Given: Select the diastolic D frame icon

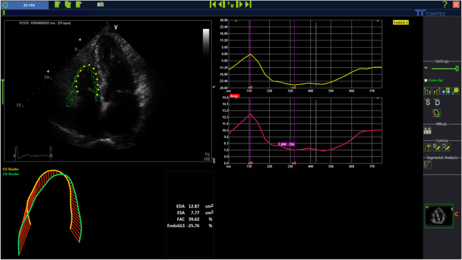Looking at the screenshot, I should point(436,102).
